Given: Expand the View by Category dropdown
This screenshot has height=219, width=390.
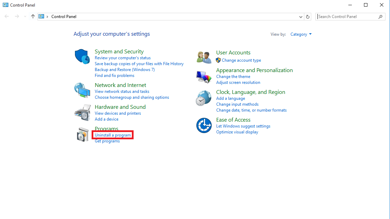Looking at the screenshot, I should coord(301,34).
